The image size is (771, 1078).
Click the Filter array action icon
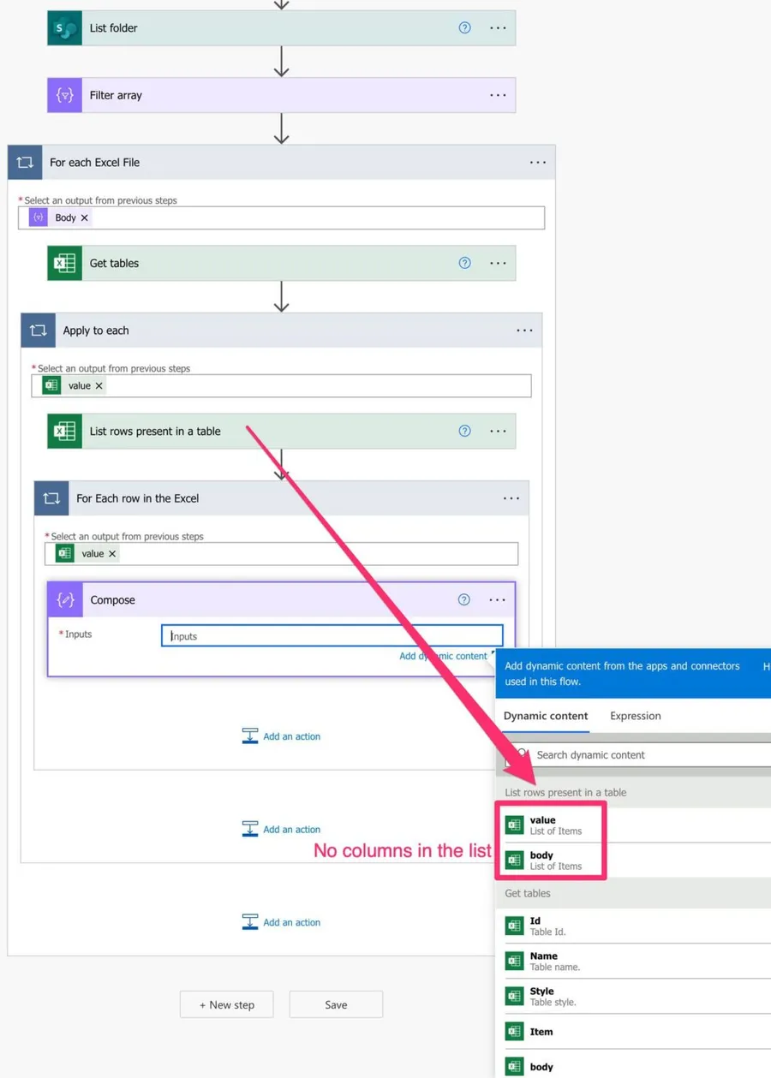click(65, 95)
